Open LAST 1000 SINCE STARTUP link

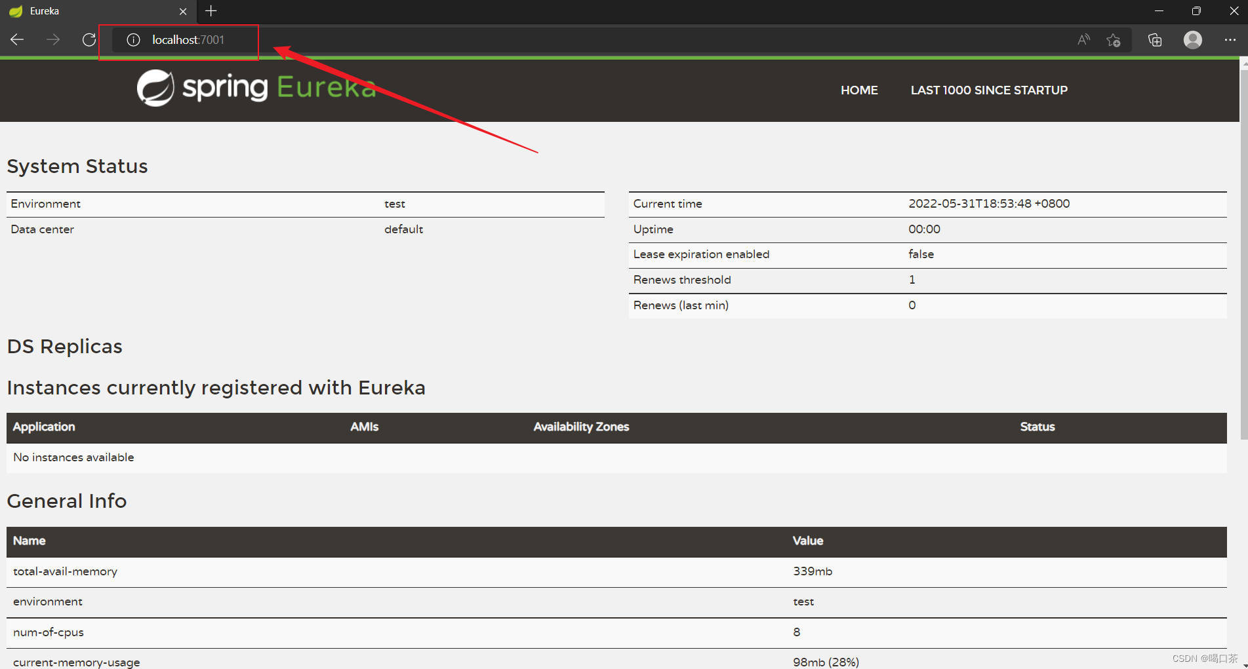989,90
